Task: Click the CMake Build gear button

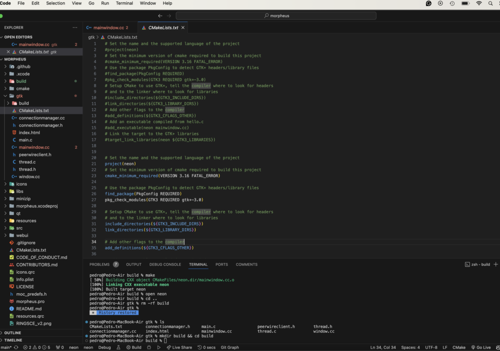Action: coord(133,347)
